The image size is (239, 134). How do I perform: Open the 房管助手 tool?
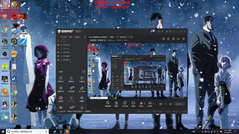71,79
